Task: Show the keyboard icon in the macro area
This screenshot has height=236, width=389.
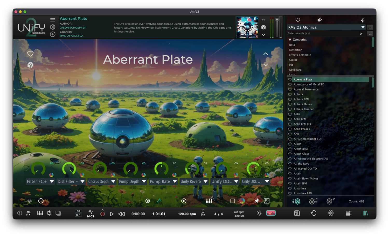Action: (x=209, y=201)
